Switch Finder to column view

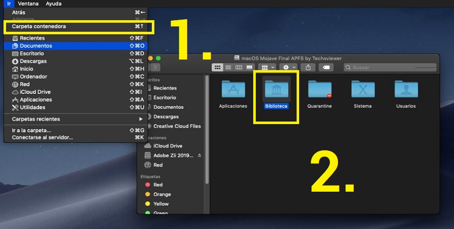[239, 68]
